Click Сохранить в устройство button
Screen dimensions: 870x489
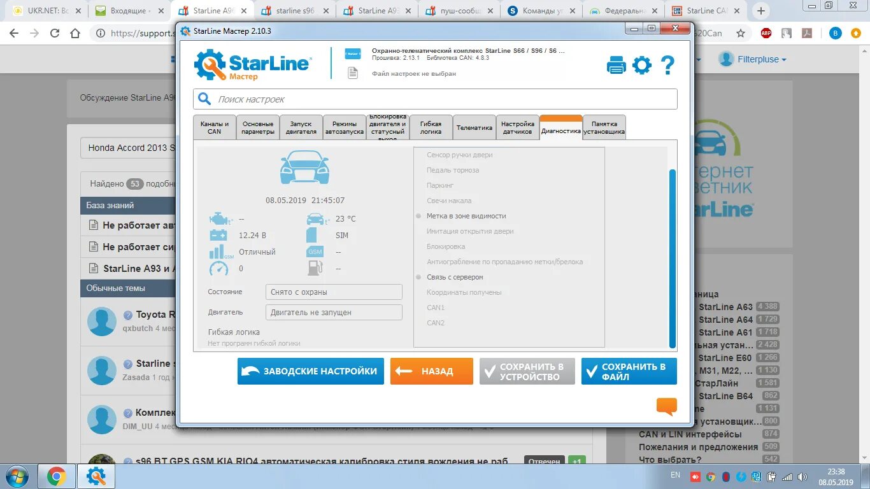[527, 371]
